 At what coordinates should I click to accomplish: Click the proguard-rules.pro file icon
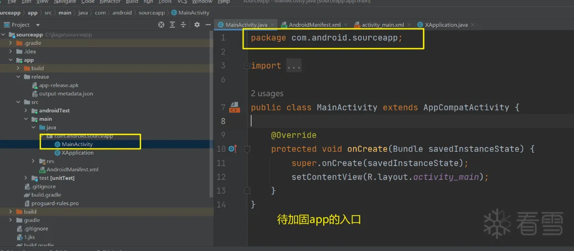click(x=27, y=203)
